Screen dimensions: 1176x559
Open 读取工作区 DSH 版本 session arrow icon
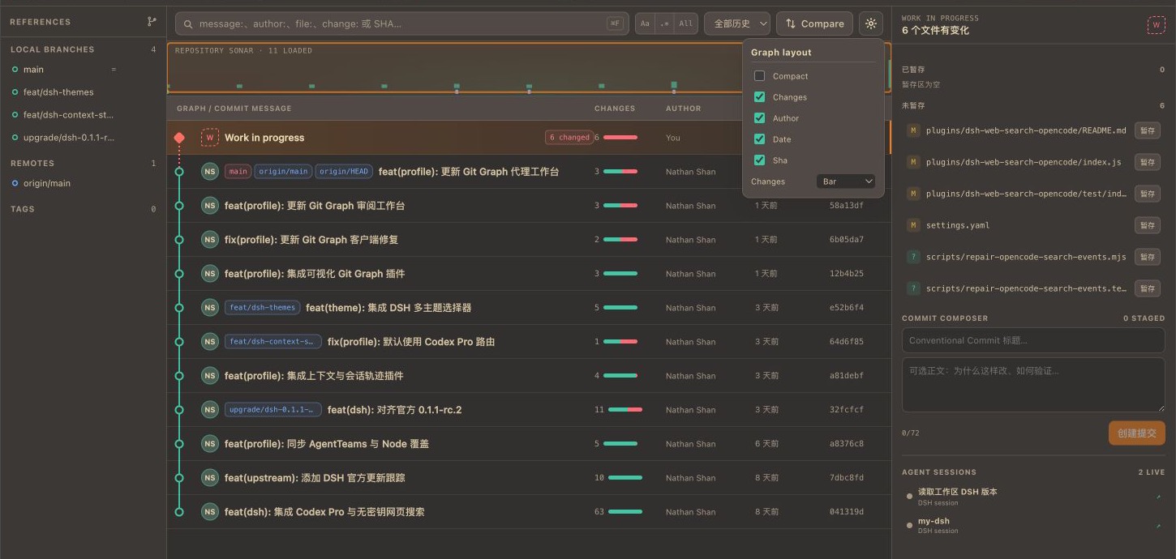coord(1158,497)
